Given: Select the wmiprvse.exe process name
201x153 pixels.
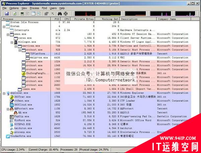Looking at the screenshot, I should [x=39, y=58].
